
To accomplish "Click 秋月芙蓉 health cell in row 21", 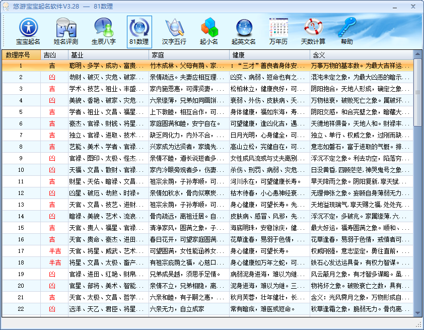I will tap(269, 297).
